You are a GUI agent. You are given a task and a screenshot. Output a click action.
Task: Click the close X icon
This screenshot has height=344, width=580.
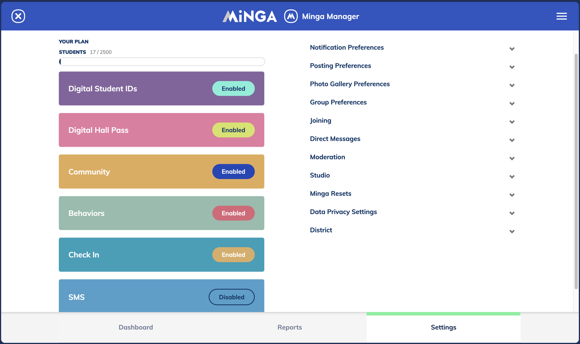tap(18, 16)
